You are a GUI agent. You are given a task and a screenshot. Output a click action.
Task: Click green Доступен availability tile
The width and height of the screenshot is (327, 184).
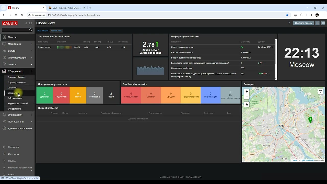[45, 95]
